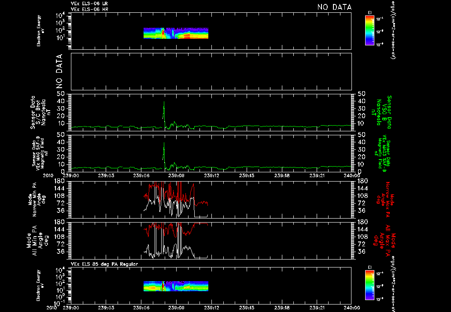451x312 pixels.
Task: Select the 'Mode Narrow Min PA Angle' axis label
Action: 37,199
